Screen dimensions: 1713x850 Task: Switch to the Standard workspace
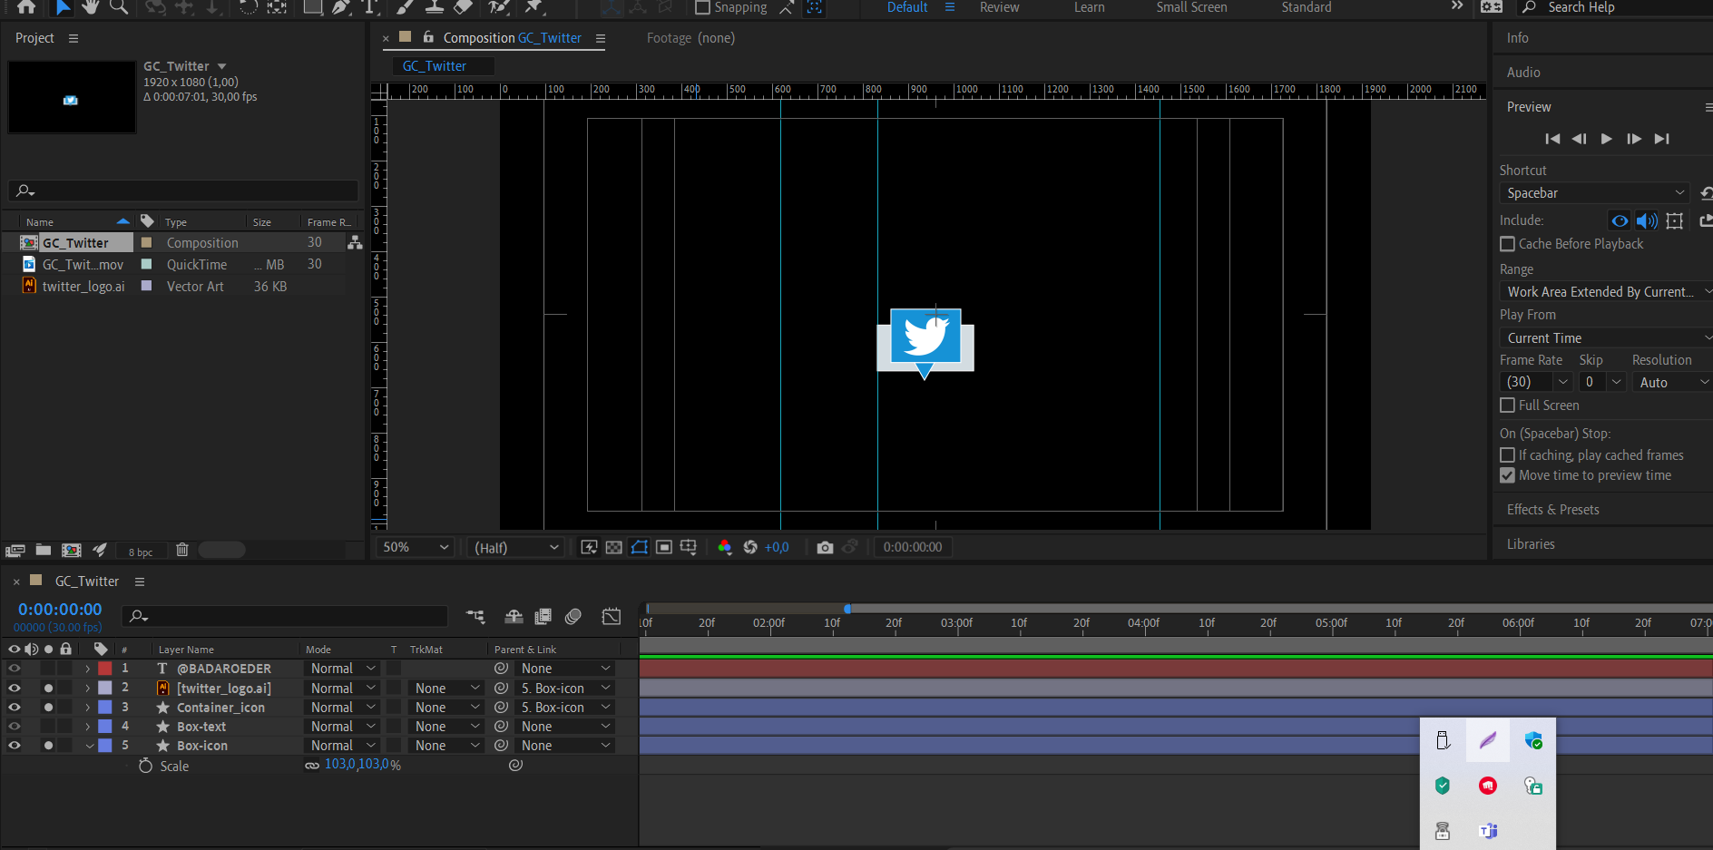click(1307, 7)
